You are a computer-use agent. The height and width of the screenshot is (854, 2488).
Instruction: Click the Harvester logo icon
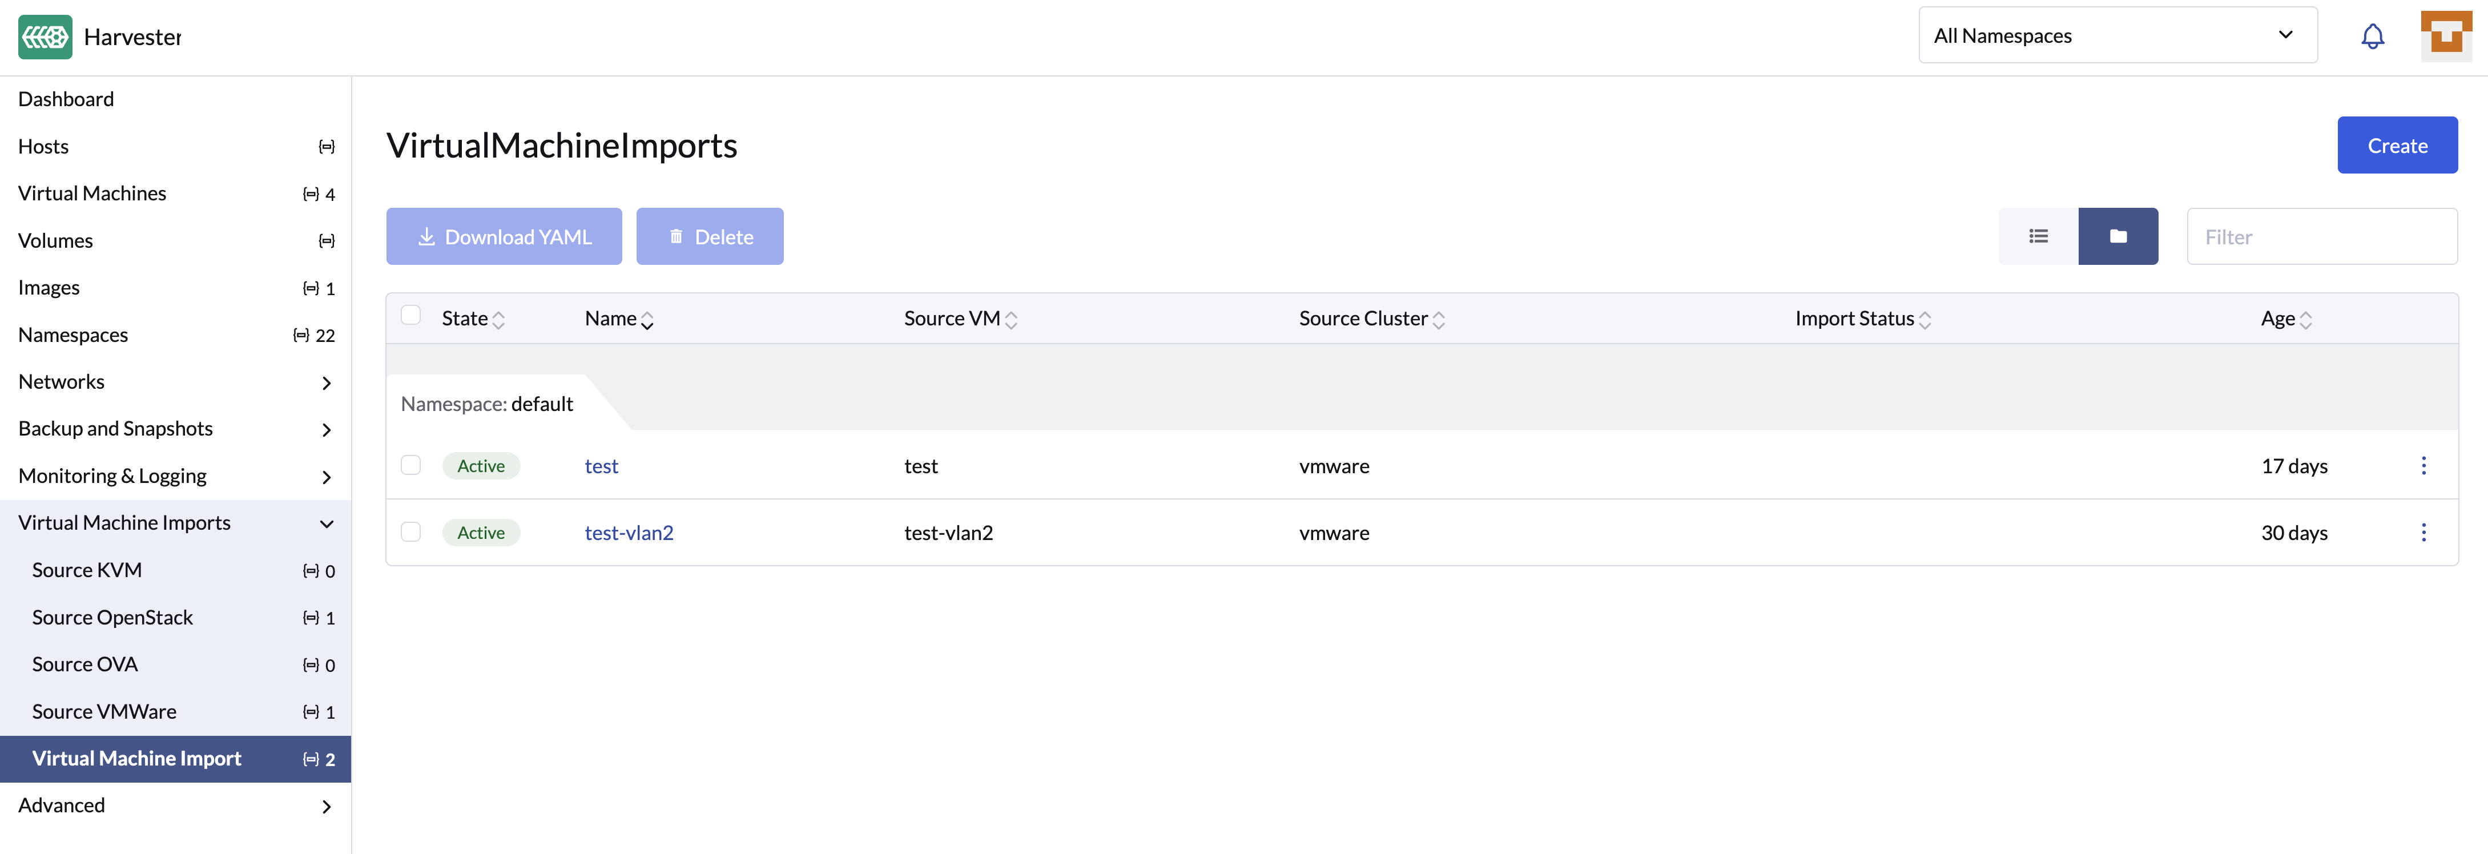click(x=45, y=37)
